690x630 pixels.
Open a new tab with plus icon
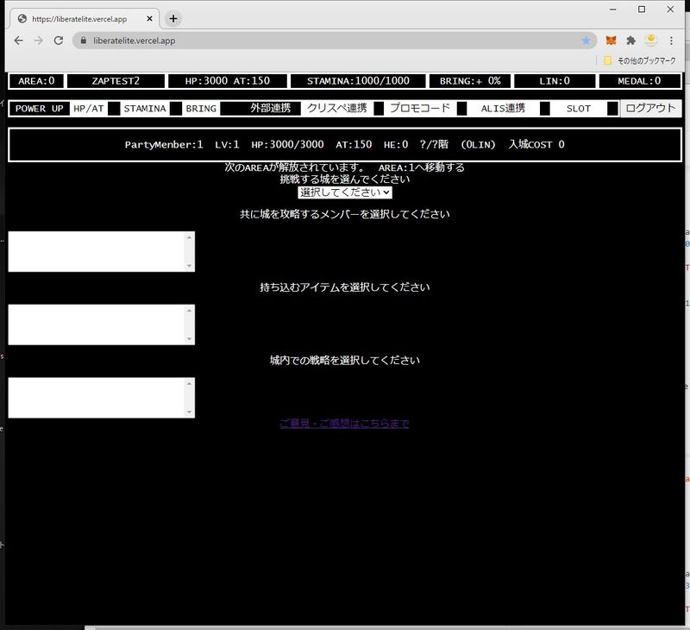(x=173, y=18)
